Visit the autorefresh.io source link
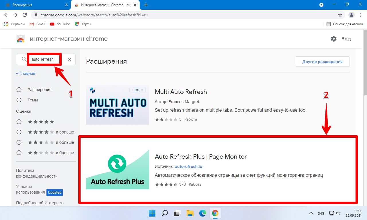367x220 pixels. coord(189,166)
